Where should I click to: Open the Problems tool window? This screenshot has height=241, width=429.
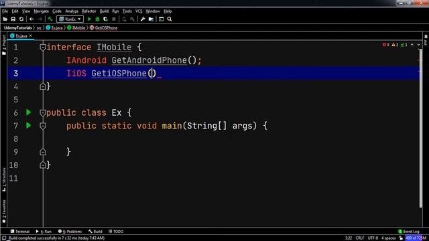(70, 232)
